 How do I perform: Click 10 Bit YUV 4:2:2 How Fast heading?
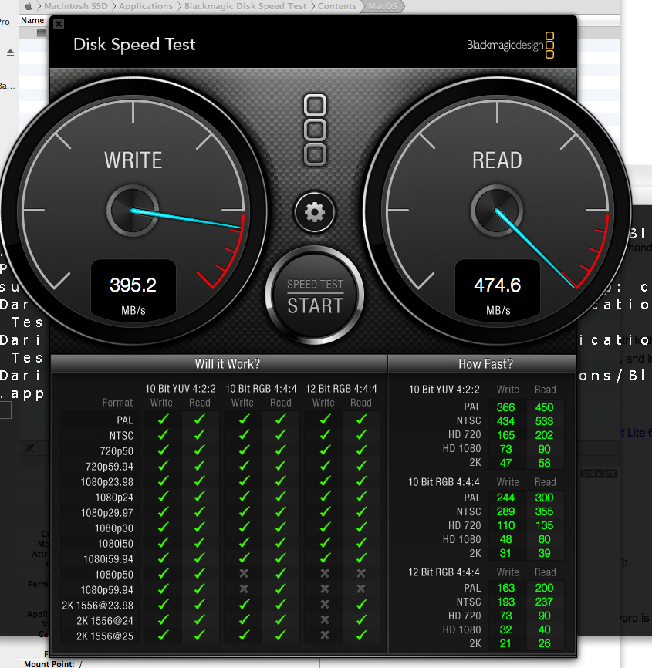coord(444,390)
